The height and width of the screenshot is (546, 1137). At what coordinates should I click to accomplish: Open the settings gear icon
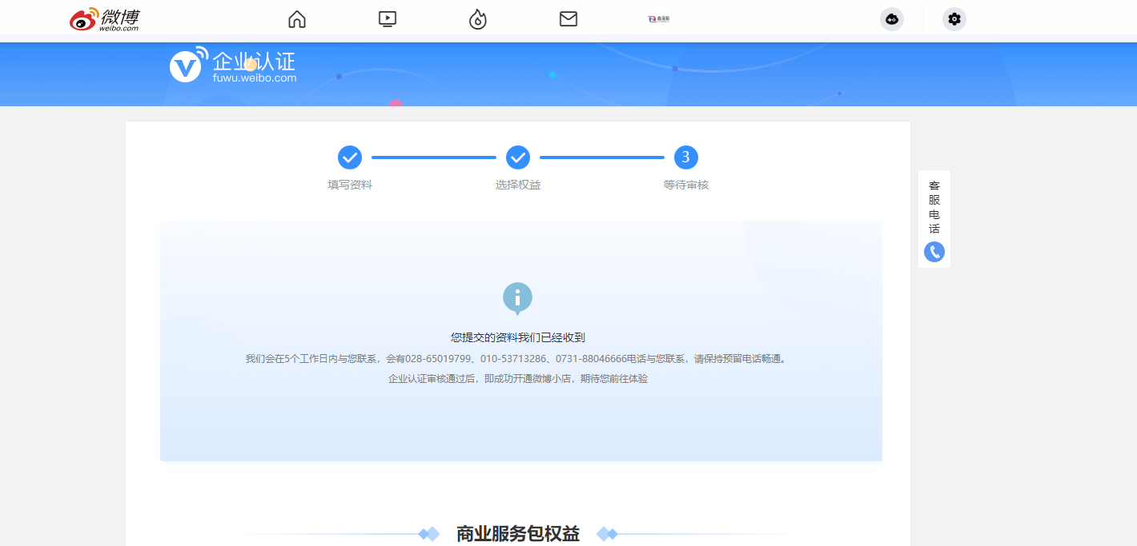click(x=954, y=19)
